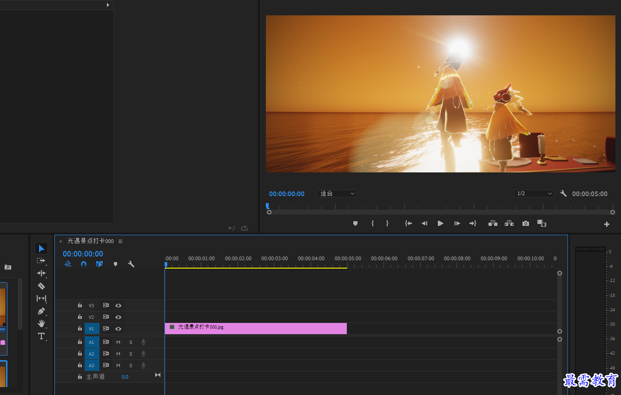Toggle lock on track A1

point(80,342)
